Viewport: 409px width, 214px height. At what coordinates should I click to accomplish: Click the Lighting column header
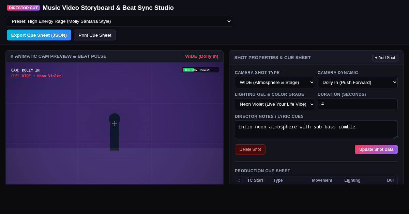click(x=352, y=180)
